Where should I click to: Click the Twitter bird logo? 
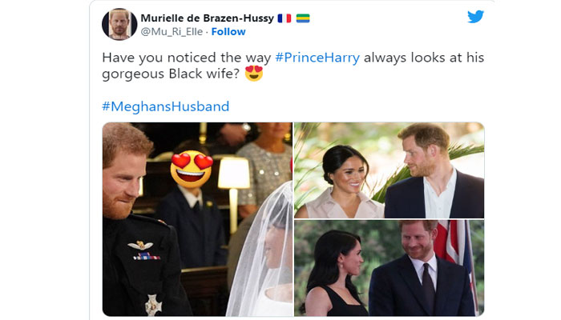point(475,16)
